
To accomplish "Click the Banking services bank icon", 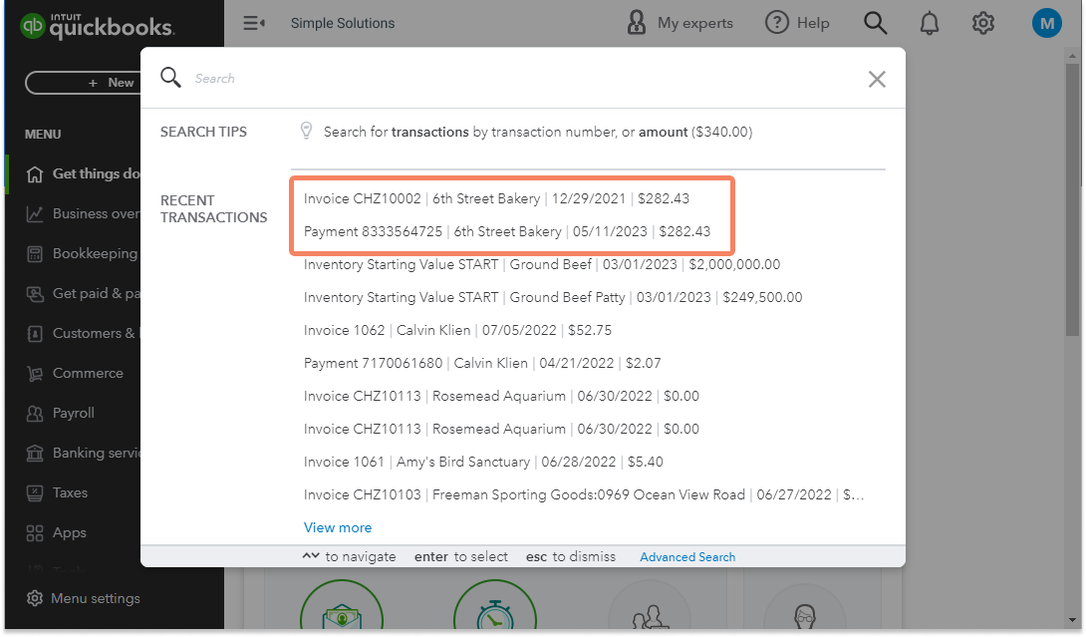I will 35,454.
